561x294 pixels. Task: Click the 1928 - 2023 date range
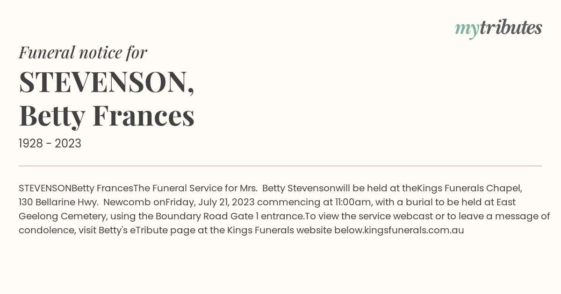pyautogui.click(x=50, y=144)
